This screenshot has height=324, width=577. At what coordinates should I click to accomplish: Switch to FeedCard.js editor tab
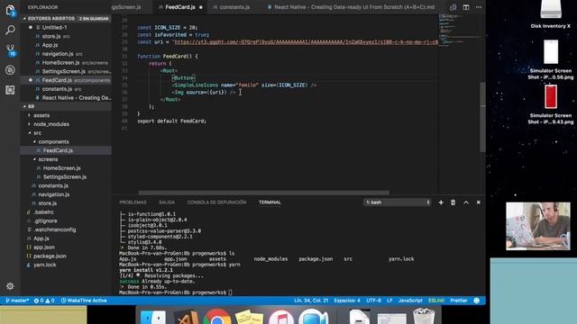click(180, 7)
